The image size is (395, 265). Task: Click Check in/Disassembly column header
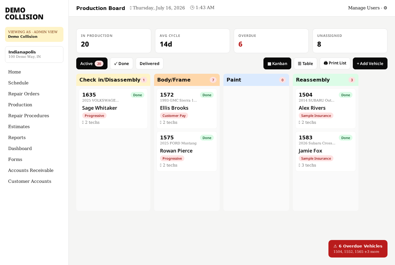113,80
